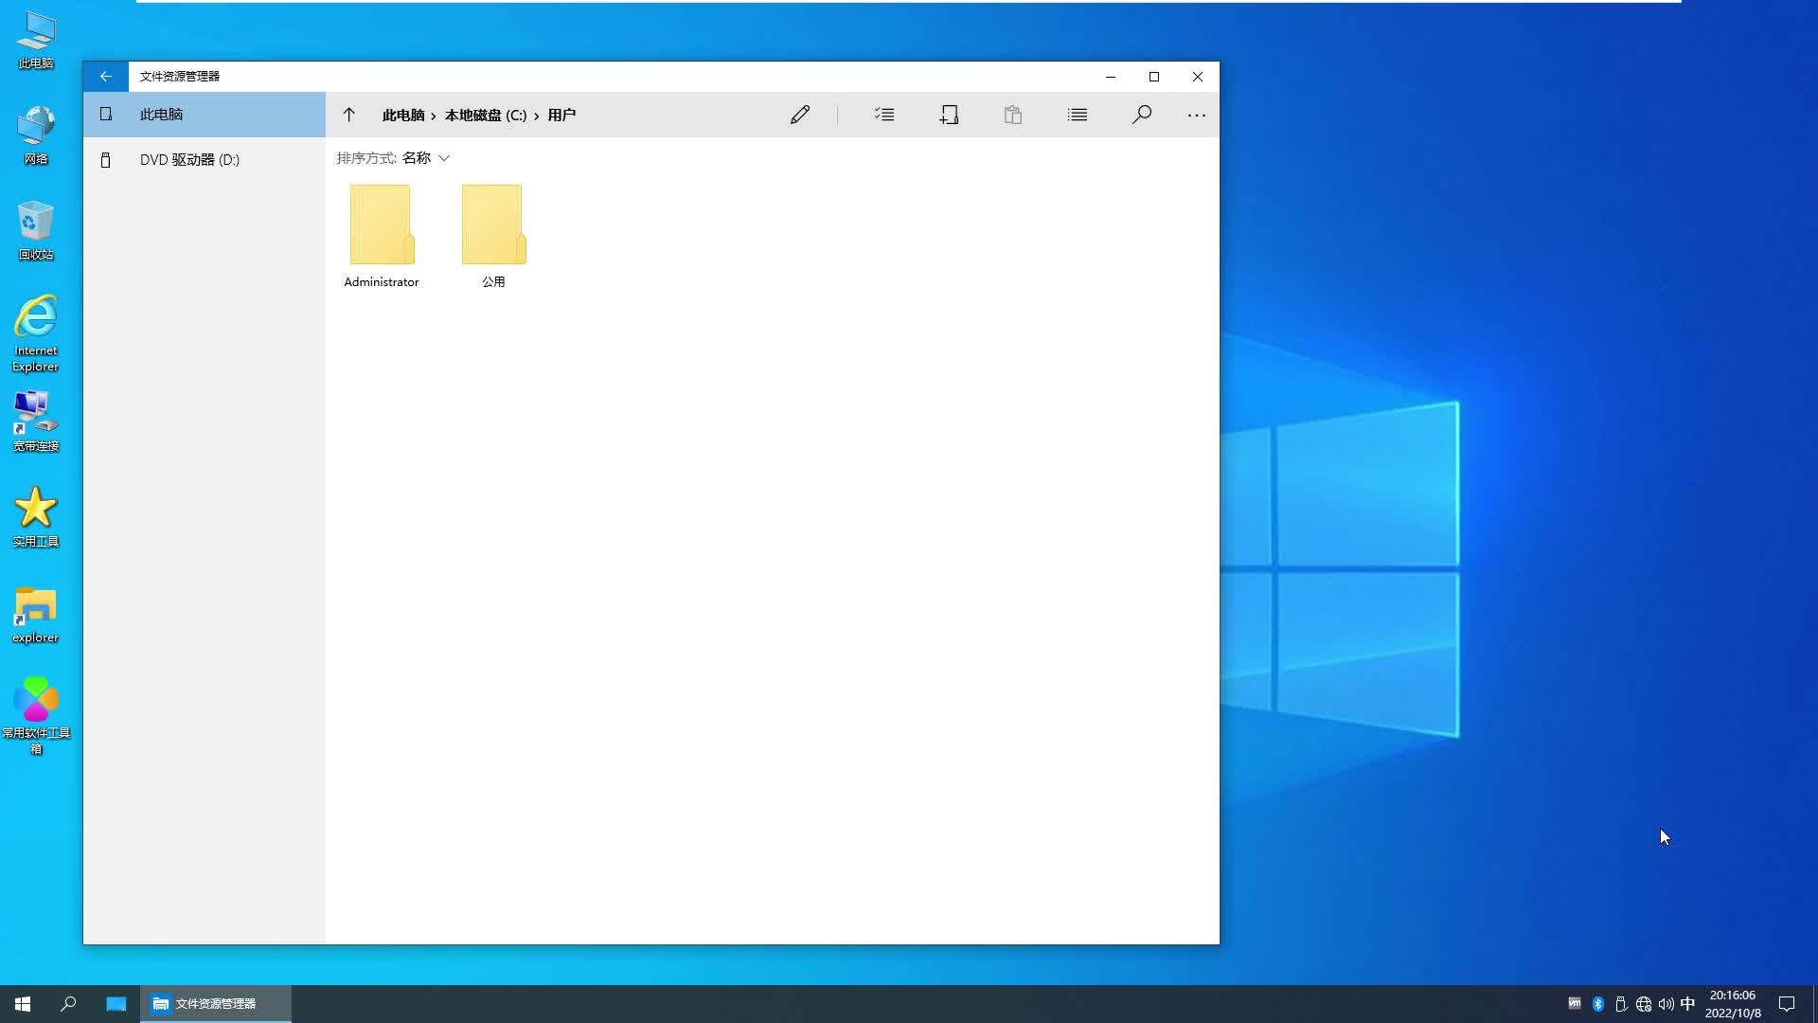Click the Start button on the taskbar
1818x1023 pixels.
(21, 1003)
